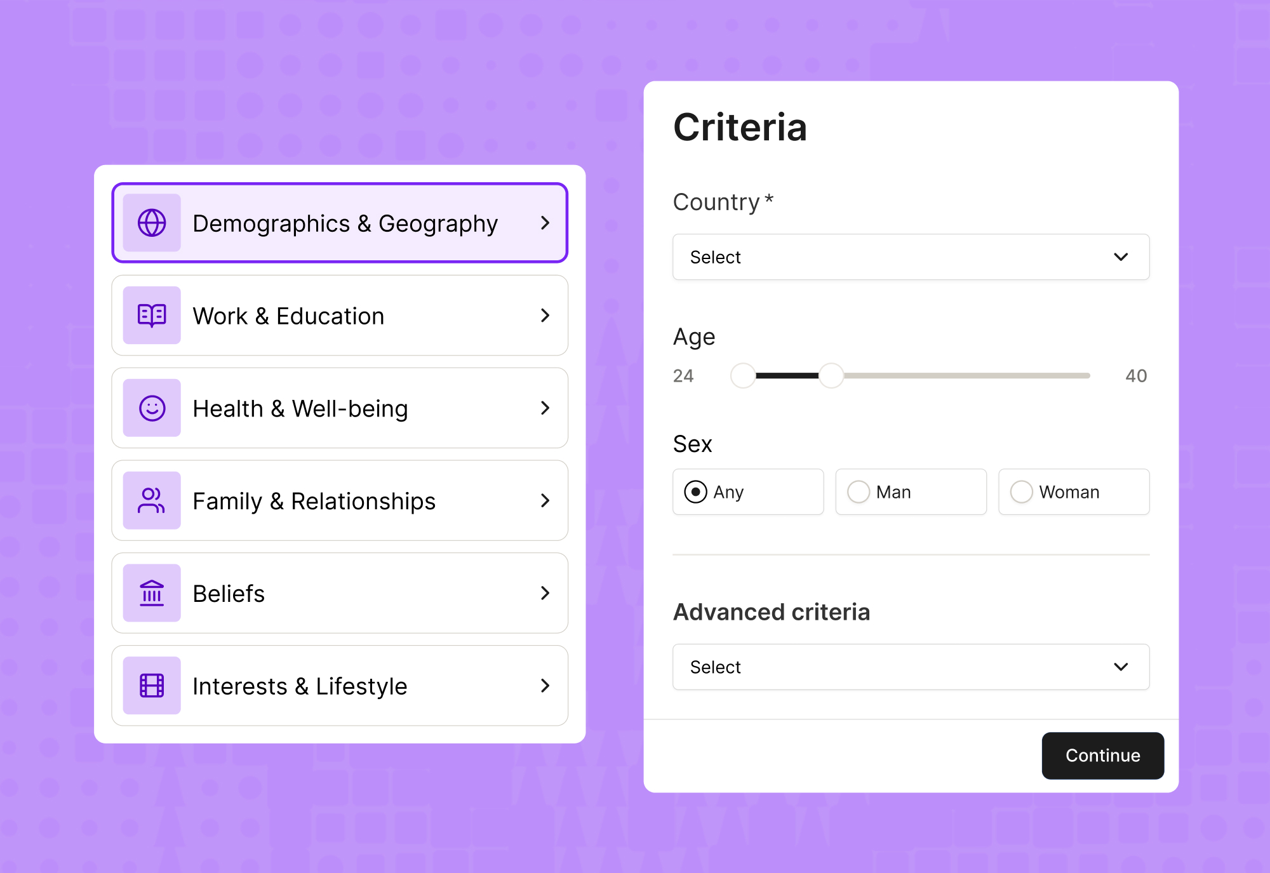1270x873 pixels.
Task: Open the Advanced criteria select dropdown
Action: [x=911, y=667]
